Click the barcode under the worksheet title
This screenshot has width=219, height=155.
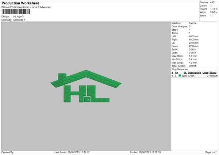tap(16, 12)
